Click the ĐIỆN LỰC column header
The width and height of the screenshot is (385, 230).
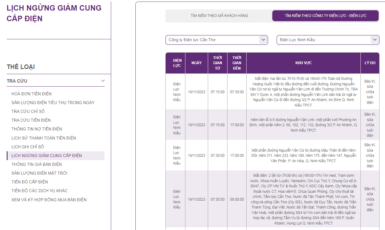pos(175,63)
